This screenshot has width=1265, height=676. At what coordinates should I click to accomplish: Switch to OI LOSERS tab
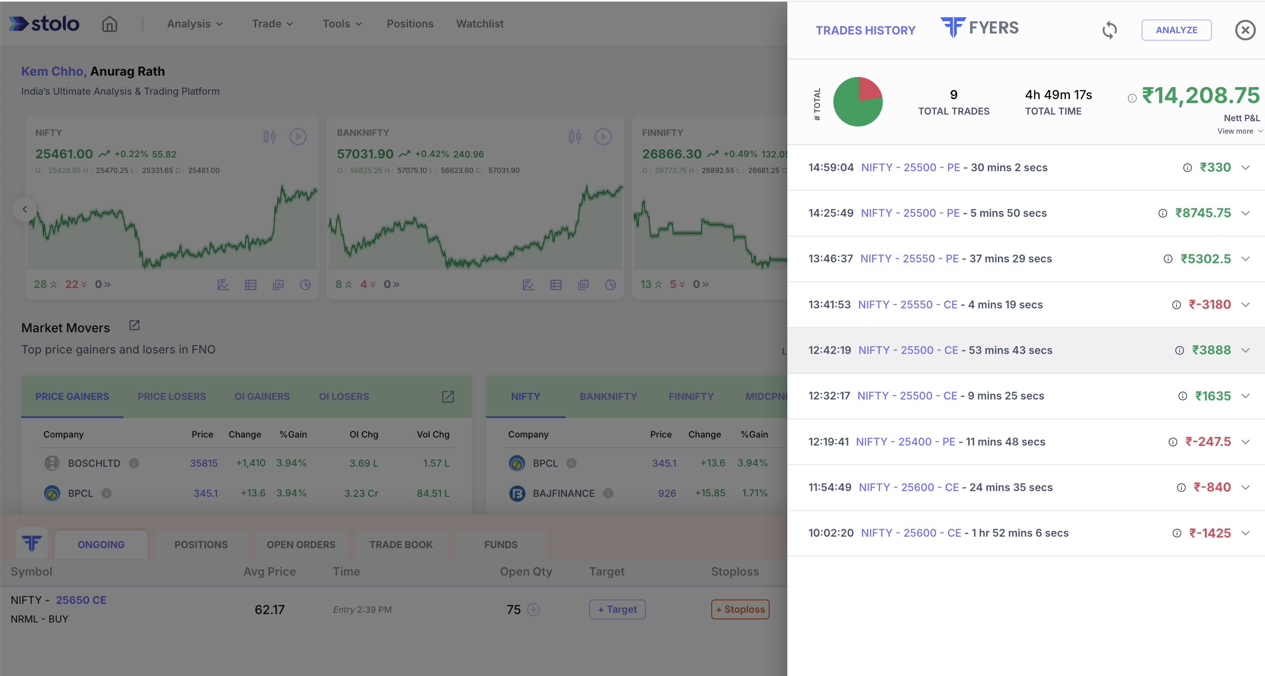tap(344, 396)
